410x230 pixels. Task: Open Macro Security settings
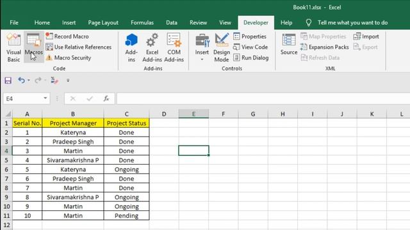[69, 57]
